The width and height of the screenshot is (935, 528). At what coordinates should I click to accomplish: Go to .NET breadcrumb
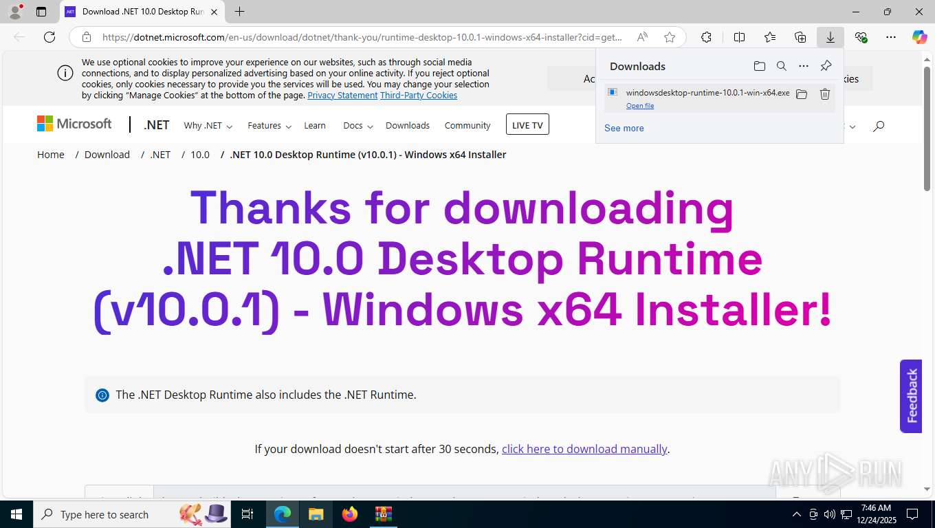pos(160,155)
